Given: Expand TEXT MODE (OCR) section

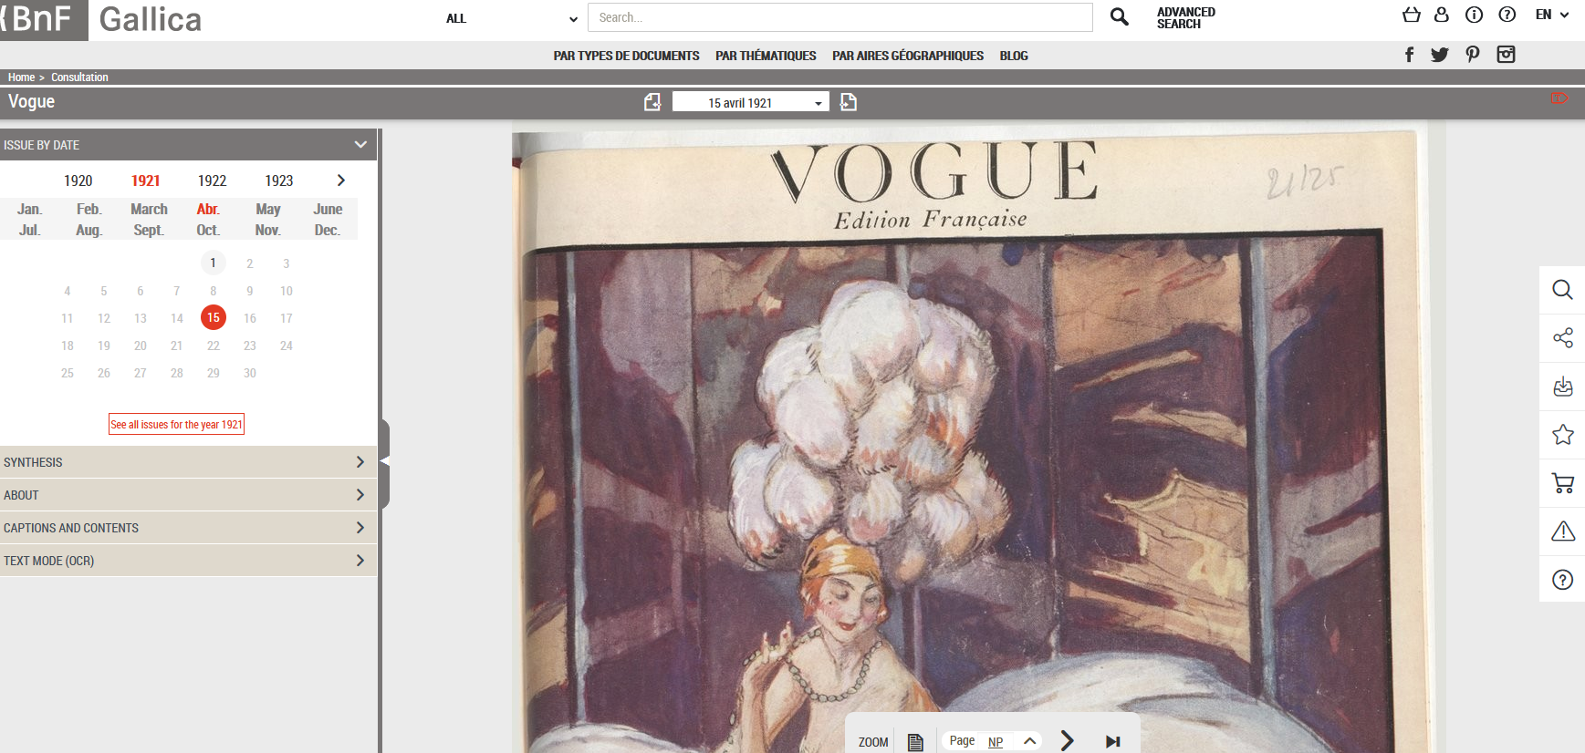Looking at the screenshot, I should click(188, 561).
